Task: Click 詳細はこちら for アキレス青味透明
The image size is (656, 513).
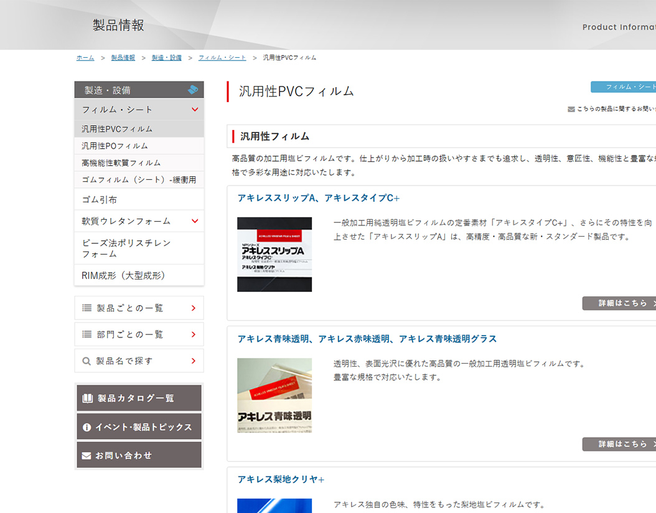Action: [x=619, y=445]
